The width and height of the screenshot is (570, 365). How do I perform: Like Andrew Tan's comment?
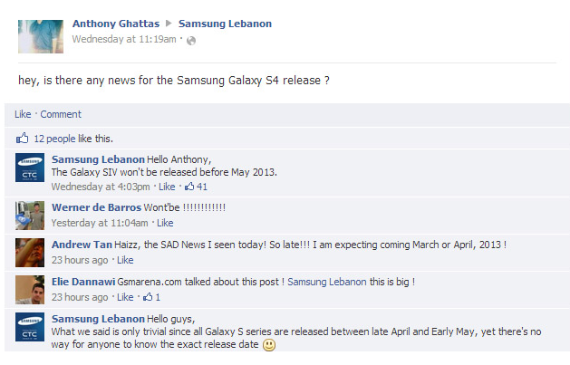tap(125, 260)
